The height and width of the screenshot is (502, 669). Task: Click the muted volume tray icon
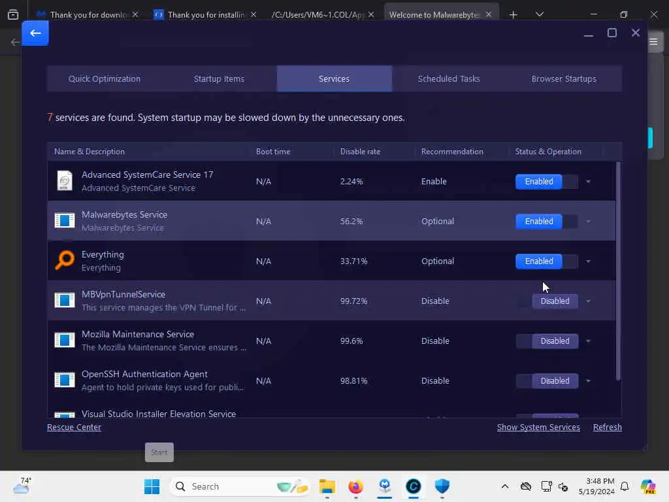[x=563, y=486]
